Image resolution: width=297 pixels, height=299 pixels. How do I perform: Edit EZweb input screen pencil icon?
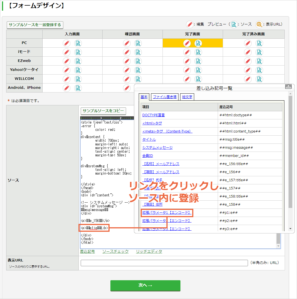coord(66,61)
